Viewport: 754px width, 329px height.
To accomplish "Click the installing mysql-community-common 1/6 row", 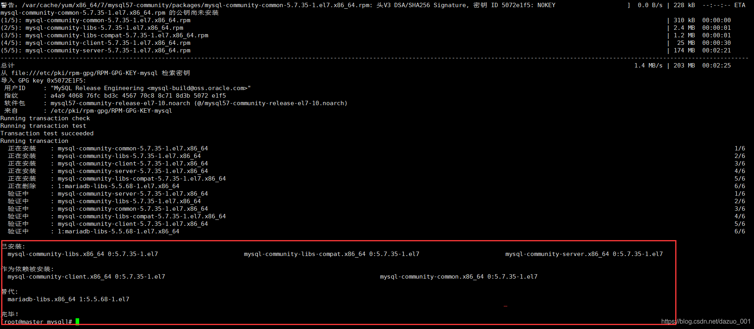I will point(376,148).
